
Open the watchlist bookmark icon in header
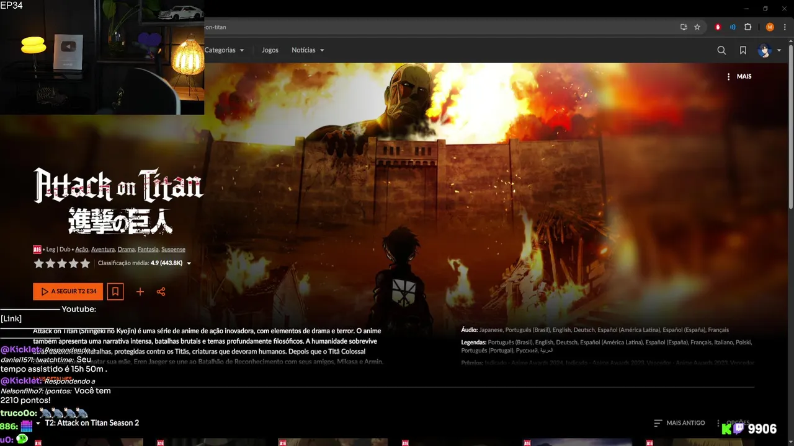click(x=743, y=50)
